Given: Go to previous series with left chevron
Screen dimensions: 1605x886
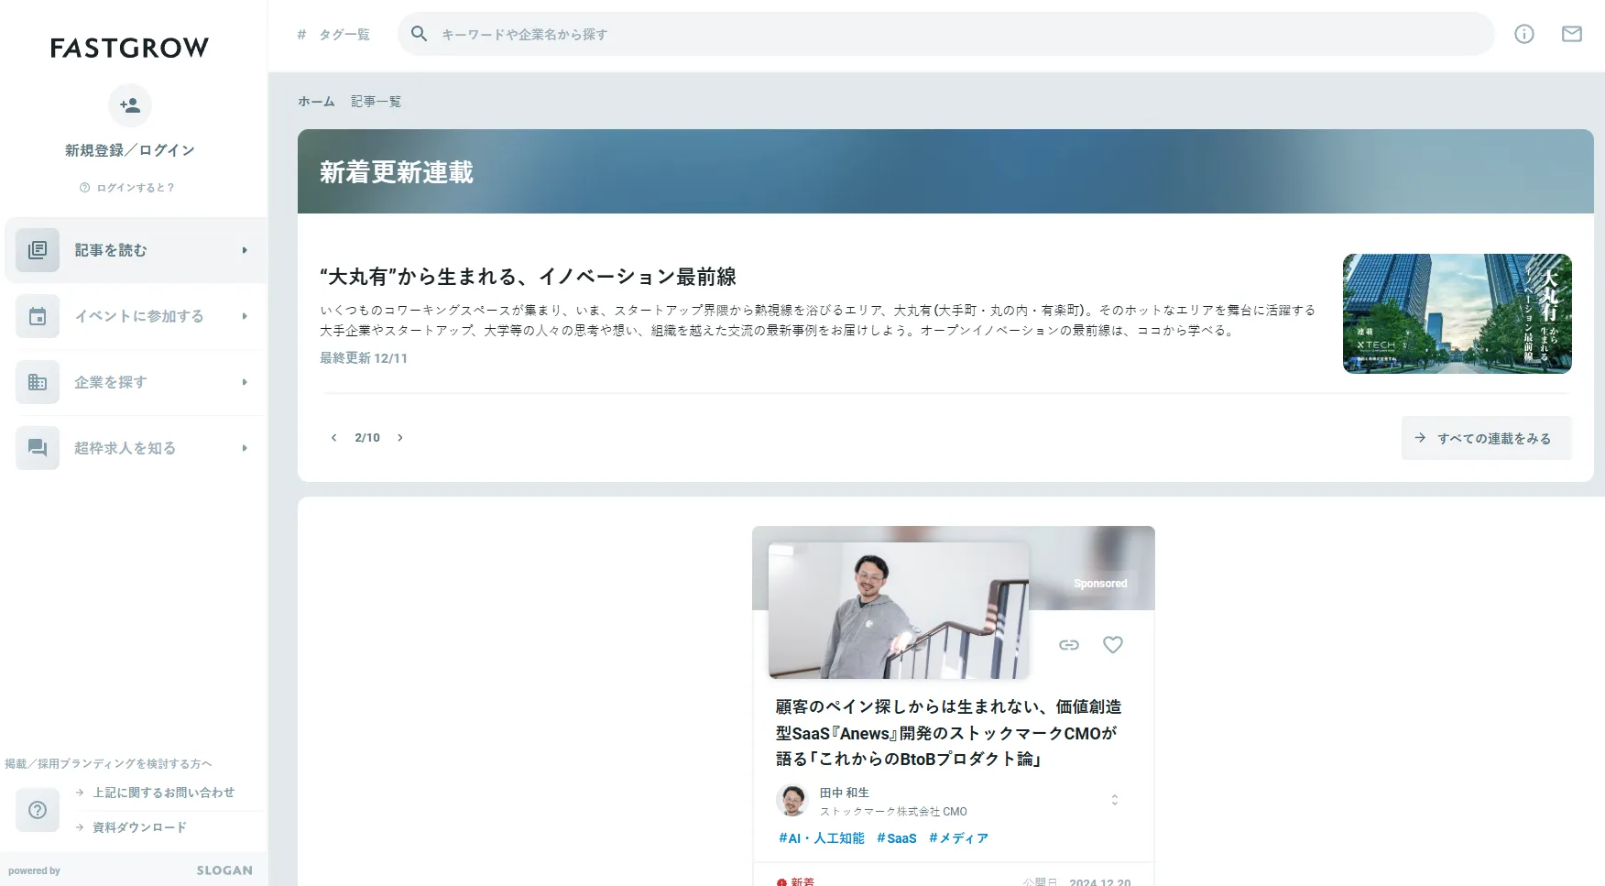Looking at the screenshot, I should coord(334,438).
